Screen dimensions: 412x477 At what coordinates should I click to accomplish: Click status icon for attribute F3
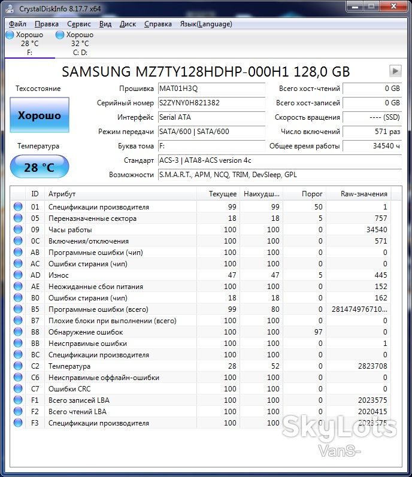click(18, 423)
